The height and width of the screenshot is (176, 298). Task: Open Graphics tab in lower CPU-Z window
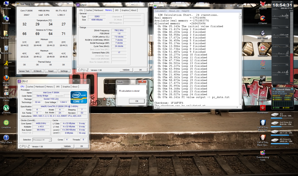tap(66, 87)
